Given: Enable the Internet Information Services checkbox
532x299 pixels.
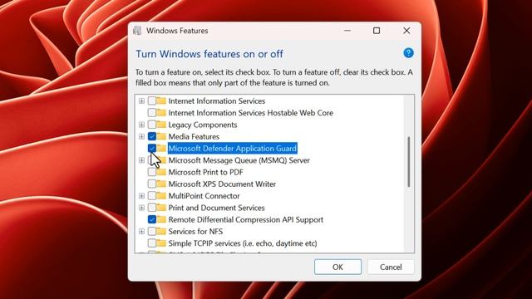Looking at the screenshot, I should coord(152,101).
